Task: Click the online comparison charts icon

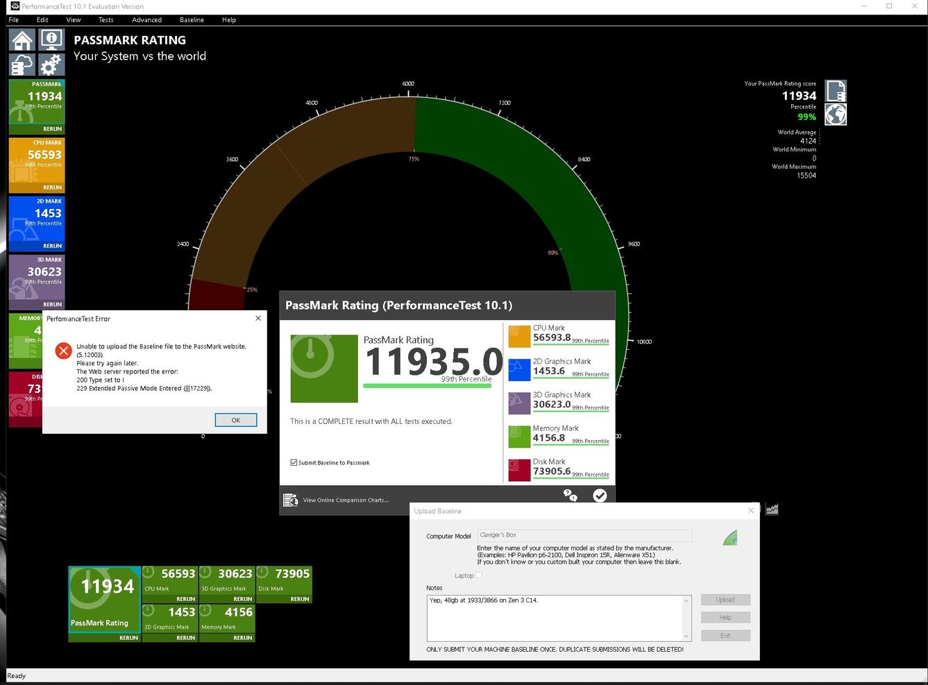Action: tap(291, 500)
